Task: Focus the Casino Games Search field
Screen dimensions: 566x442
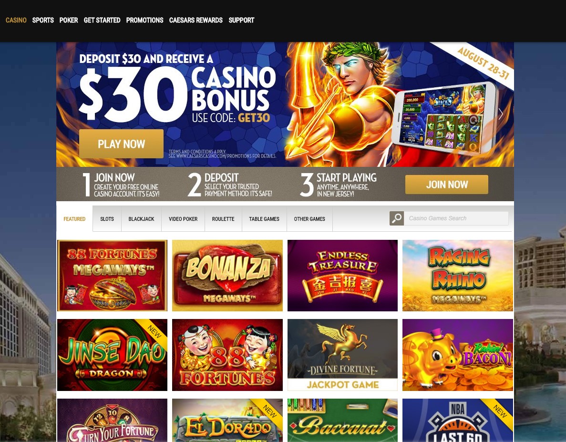Action: (x=456, y=218)
